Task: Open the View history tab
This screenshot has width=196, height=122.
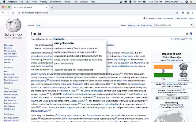Action: click(x=146, y=25)
